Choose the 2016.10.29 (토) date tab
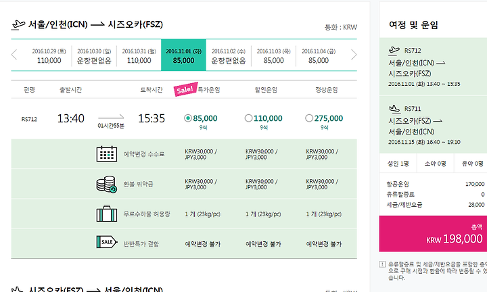 point(49,56)
